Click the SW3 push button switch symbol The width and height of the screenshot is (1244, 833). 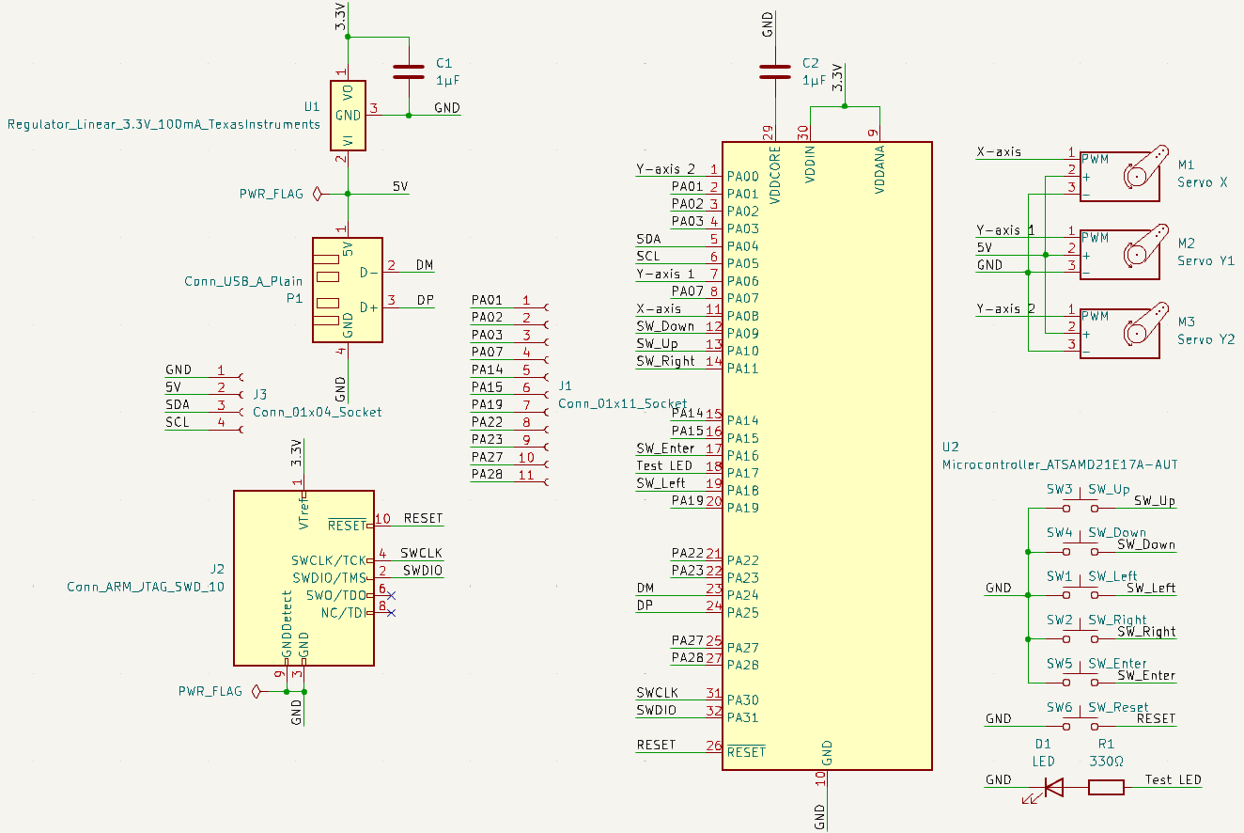[1081, 506]
